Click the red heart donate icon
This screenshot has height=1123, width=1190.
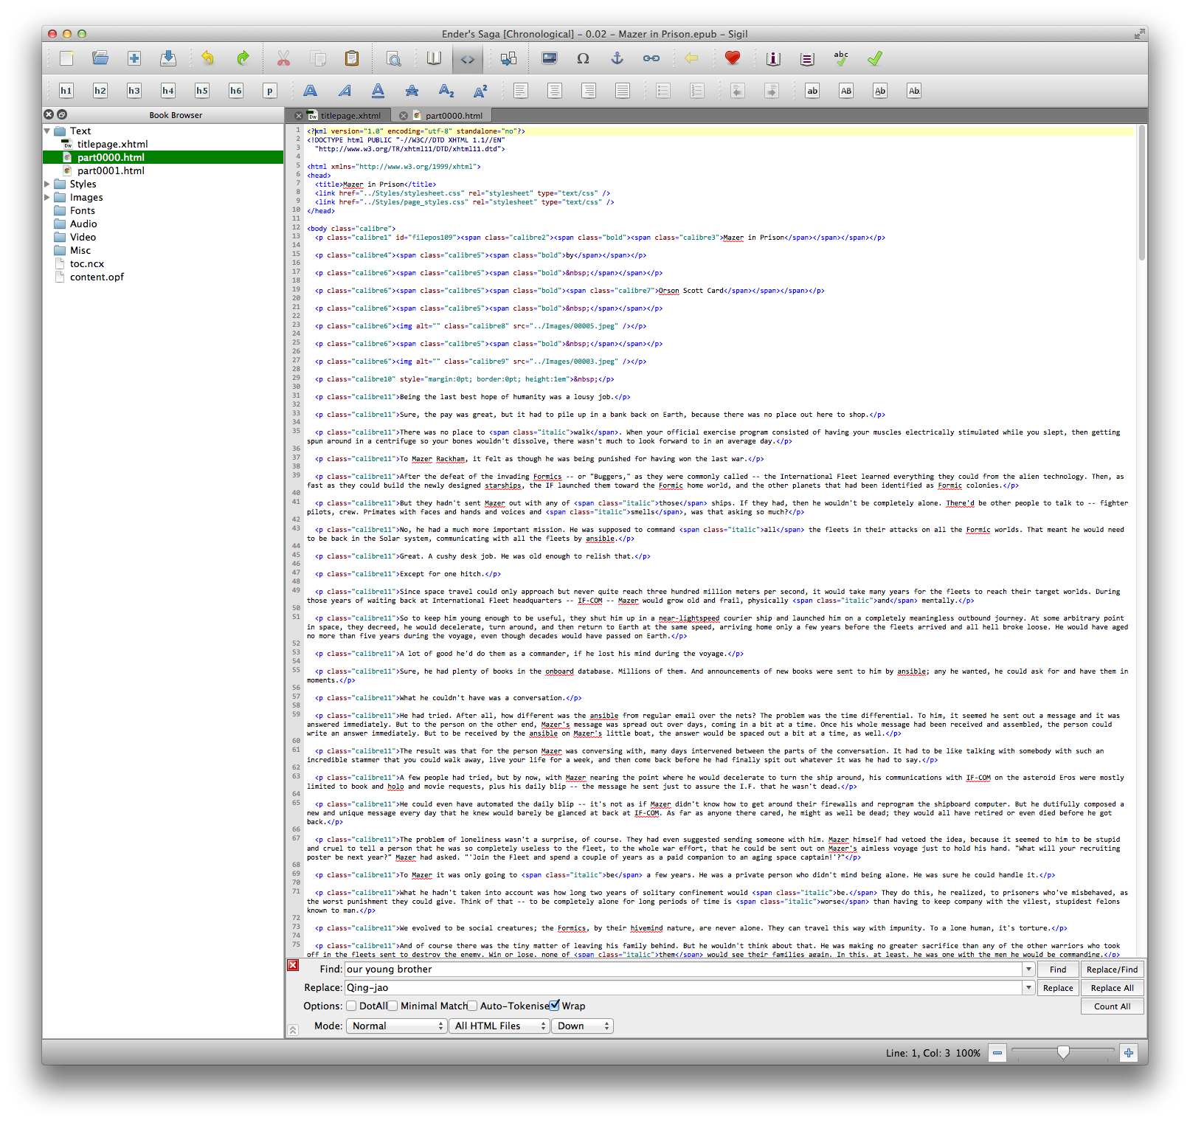733,58
